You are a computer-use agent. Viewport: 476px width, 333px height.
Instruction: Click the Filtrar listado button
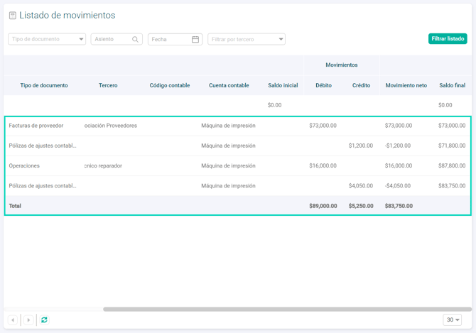(x=448, y=39)
